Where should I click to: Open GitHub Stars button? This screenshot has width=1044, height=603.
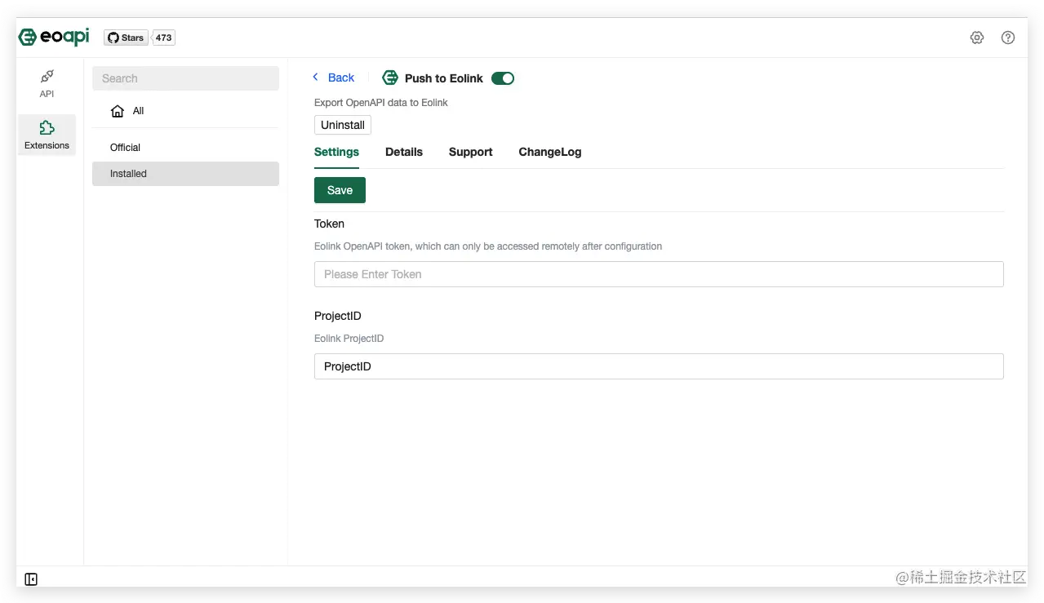click(126, 38)
